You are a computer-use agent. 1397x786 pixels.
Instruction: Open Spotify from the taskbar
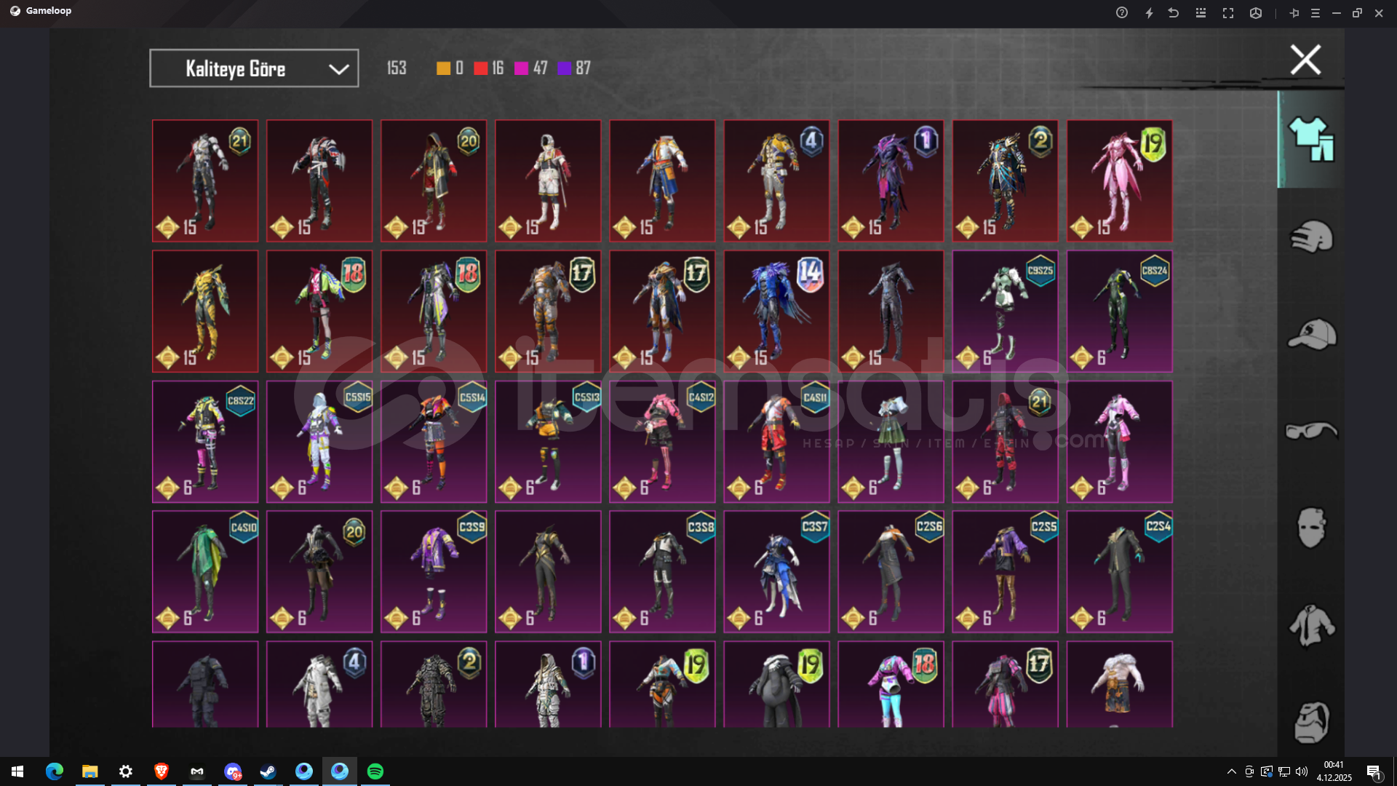[x=375, y=771]
